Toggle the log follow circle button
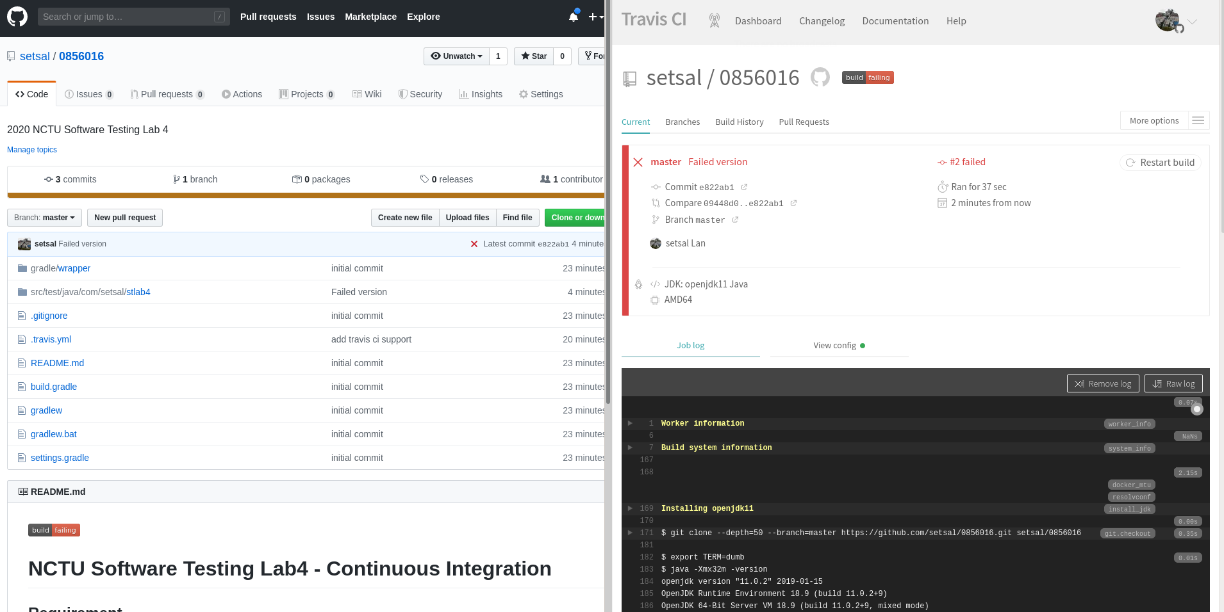Image resolution: width=1224 pixels, height=612 pixels. coord(1196,409)
